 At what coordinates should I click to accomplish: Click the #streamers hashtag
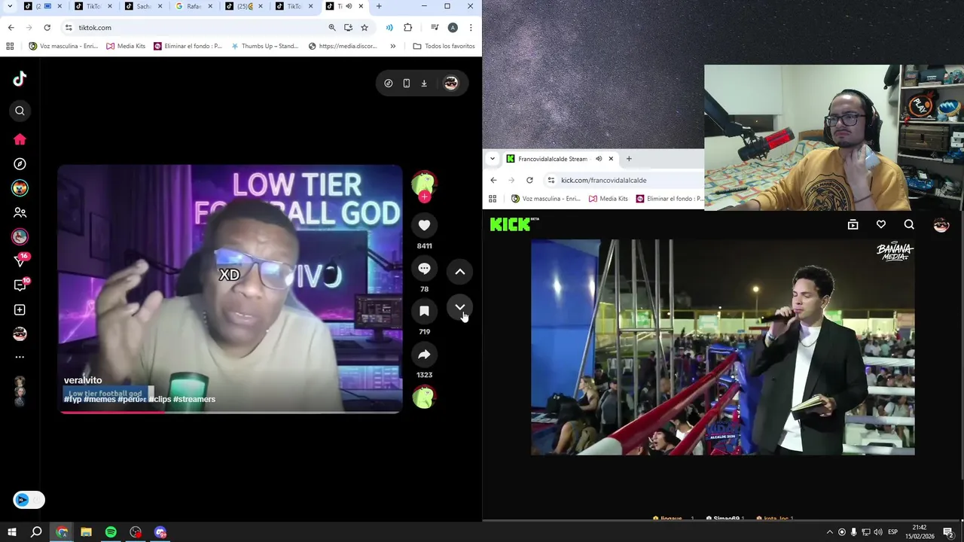194,399
